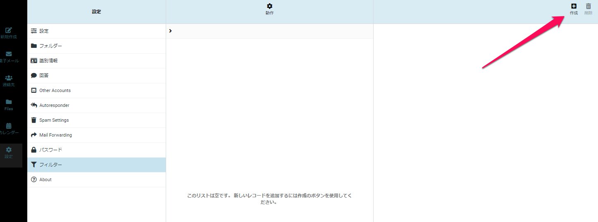
Task: Click the reply-all icon beside Autoresponder
Action: [x=34, y=105]
